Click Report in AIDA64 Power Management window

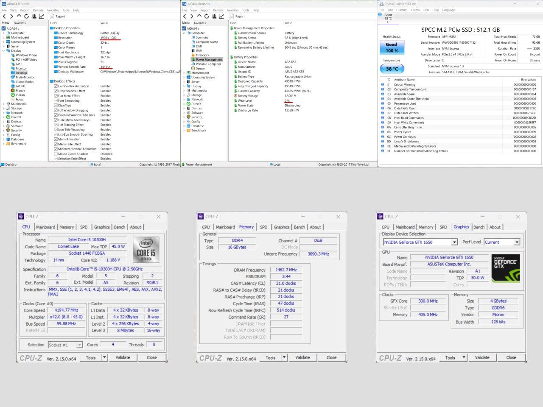(237, 17)
